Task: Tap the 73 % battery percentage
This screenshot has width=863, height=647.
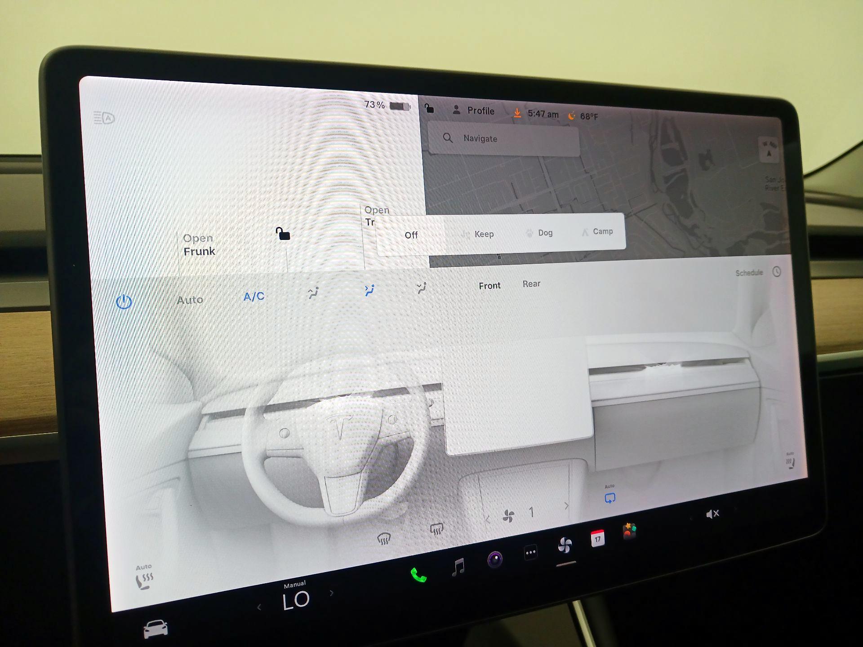Action: coord(374,105)
